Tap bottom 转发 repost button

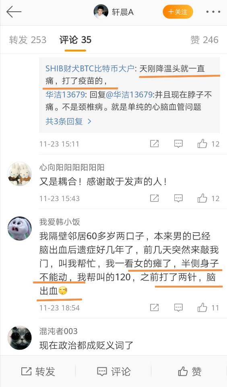[38, 371]
